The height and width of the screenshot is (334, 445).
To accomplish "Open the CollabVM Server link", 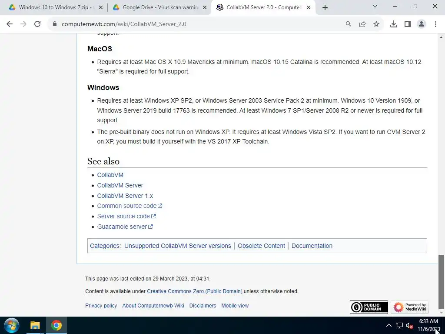I will click(120, 185).
